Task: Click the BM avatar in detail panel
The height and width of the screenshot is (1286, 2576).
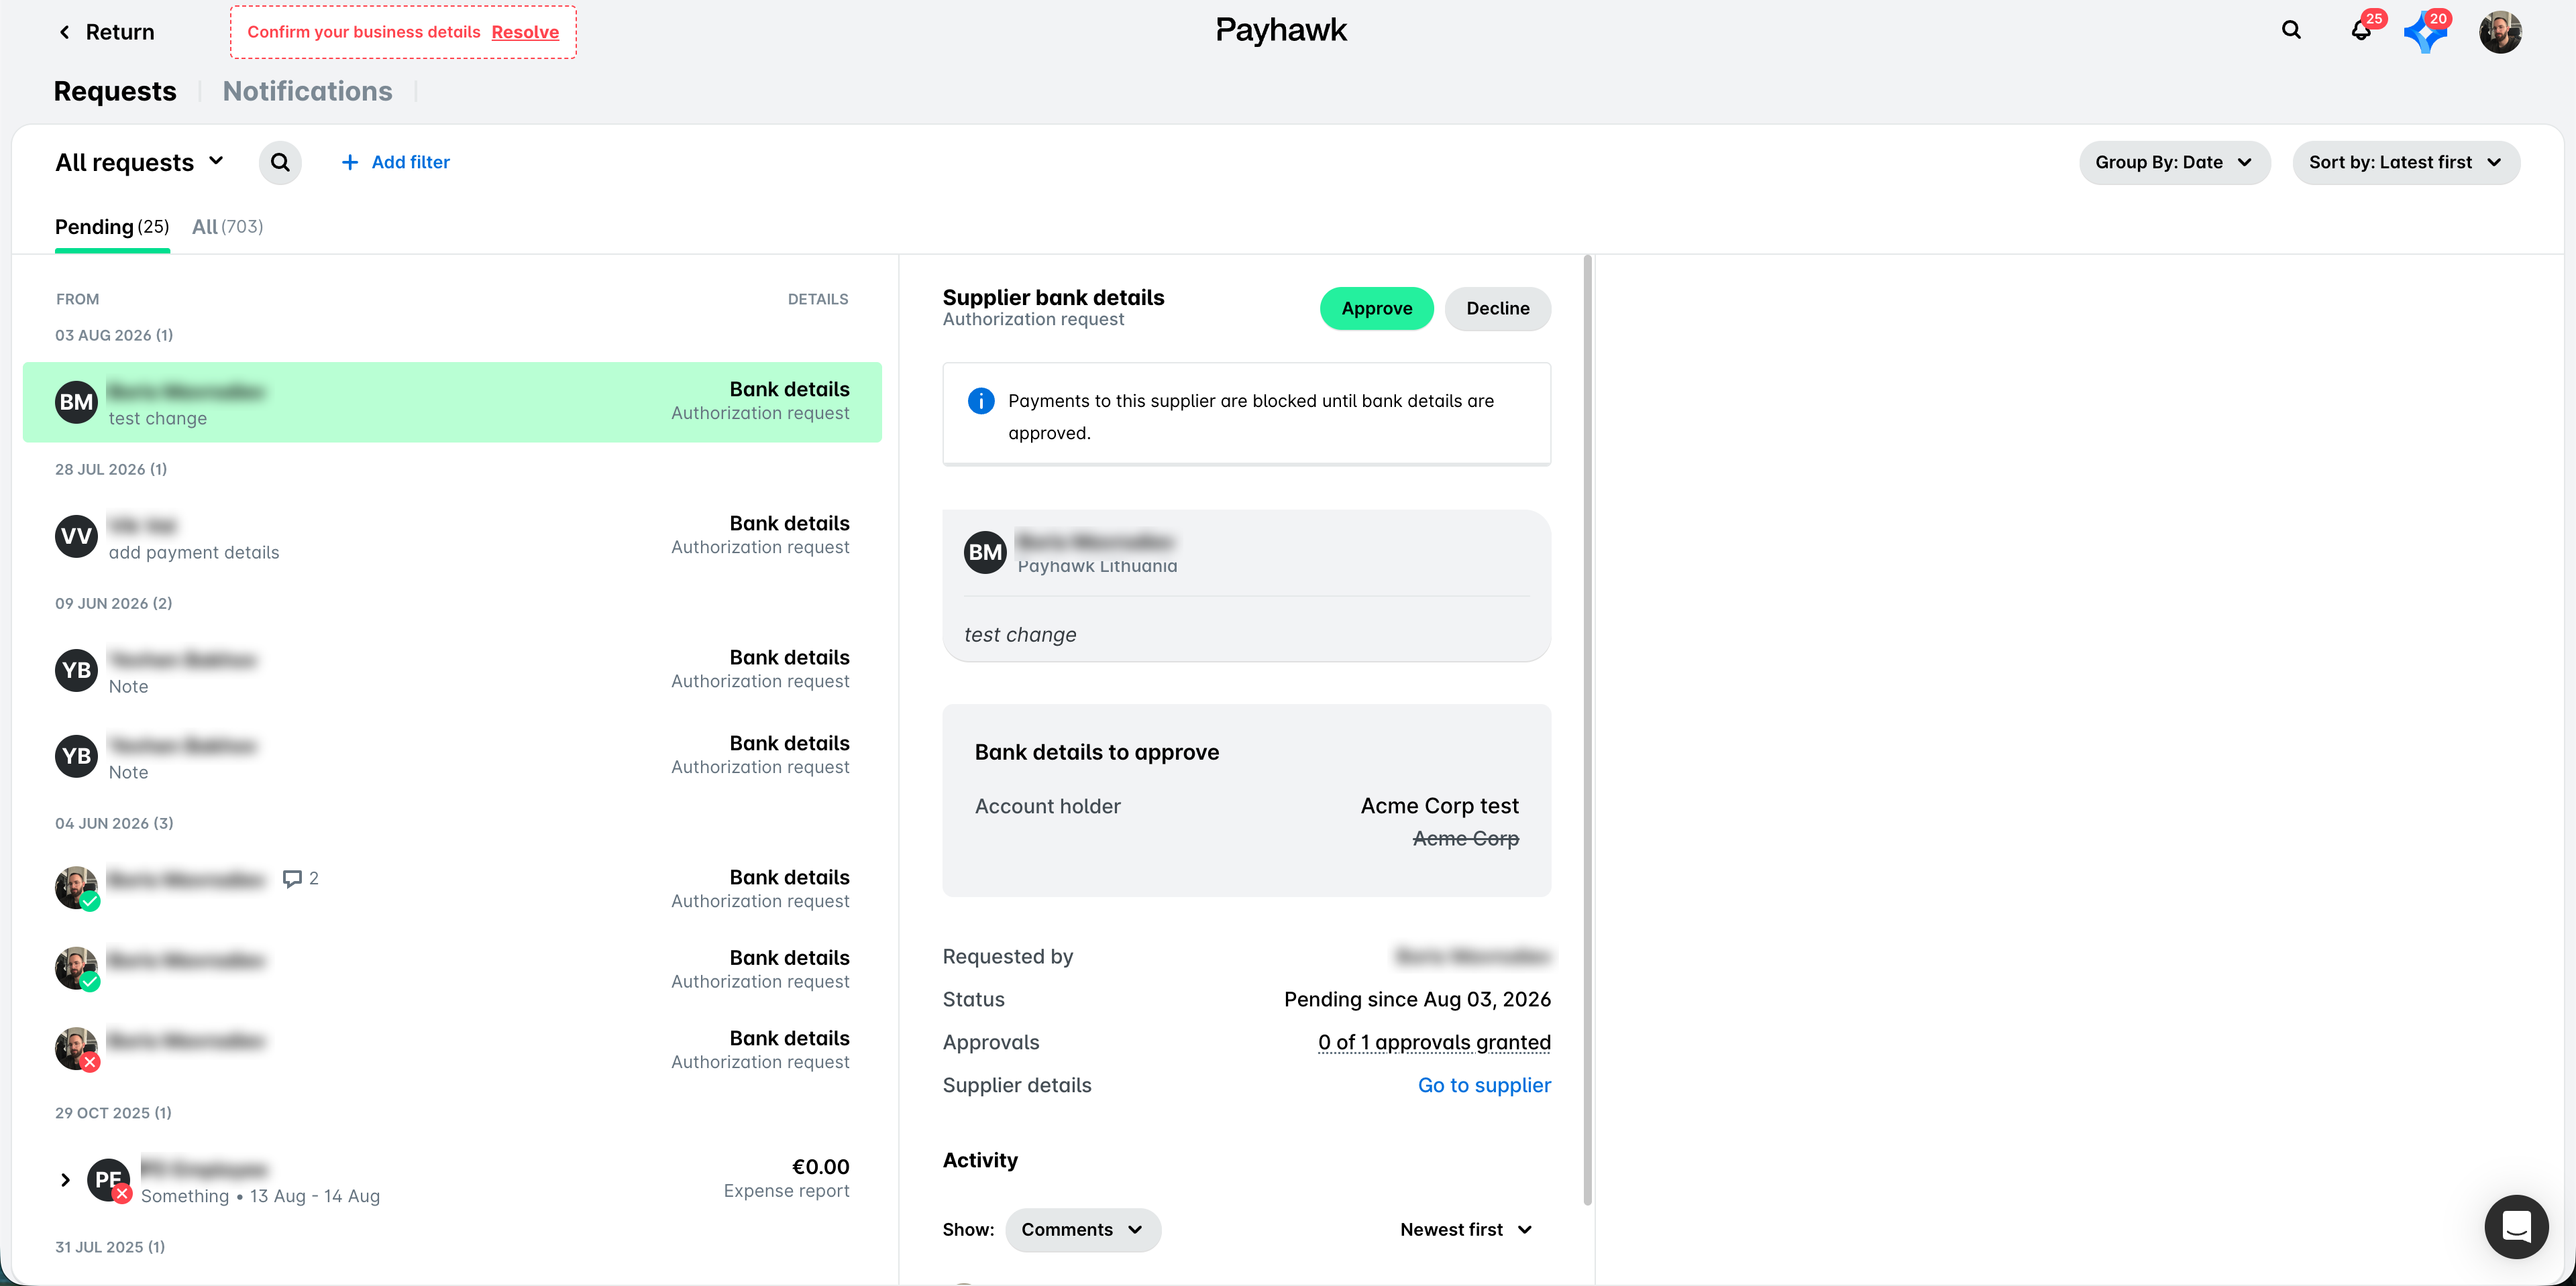Action: click(x=985, y=552)
